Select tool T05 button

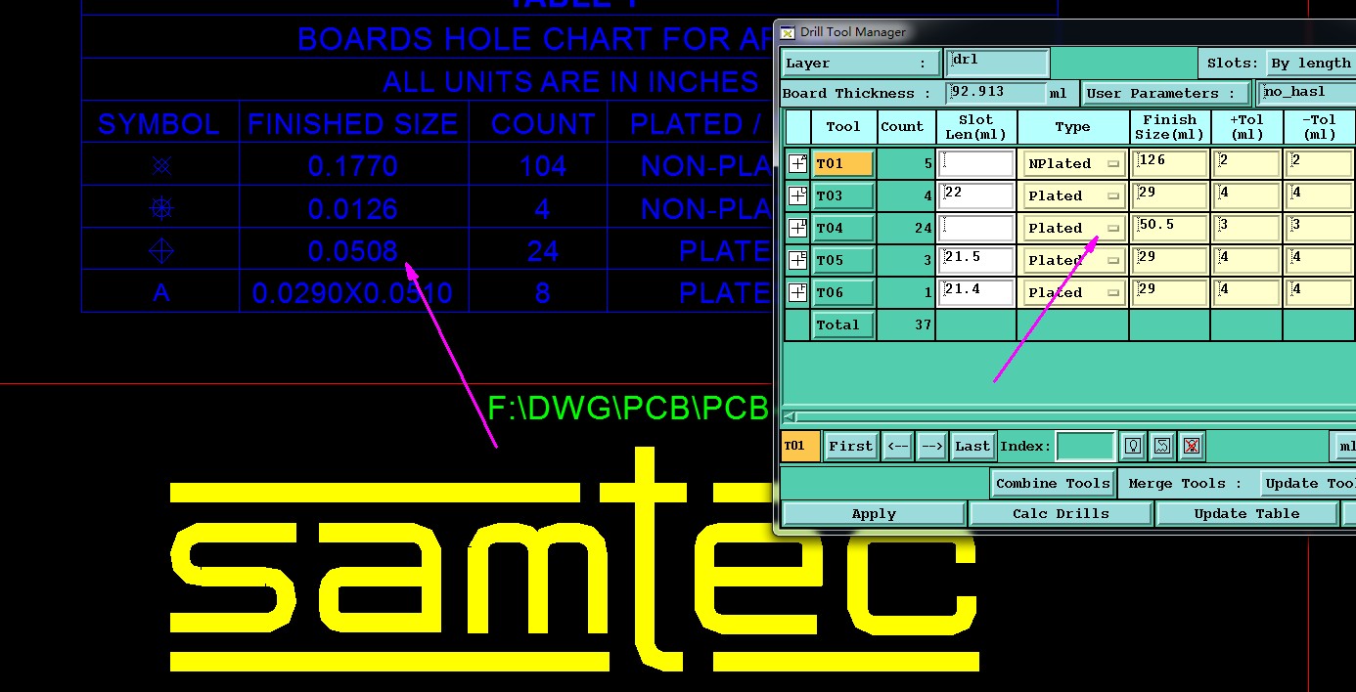click(x=842, y=260)
